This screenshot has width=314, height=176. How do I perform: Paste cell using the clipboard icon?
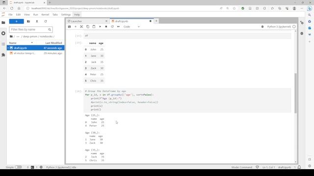click(94, 26)
